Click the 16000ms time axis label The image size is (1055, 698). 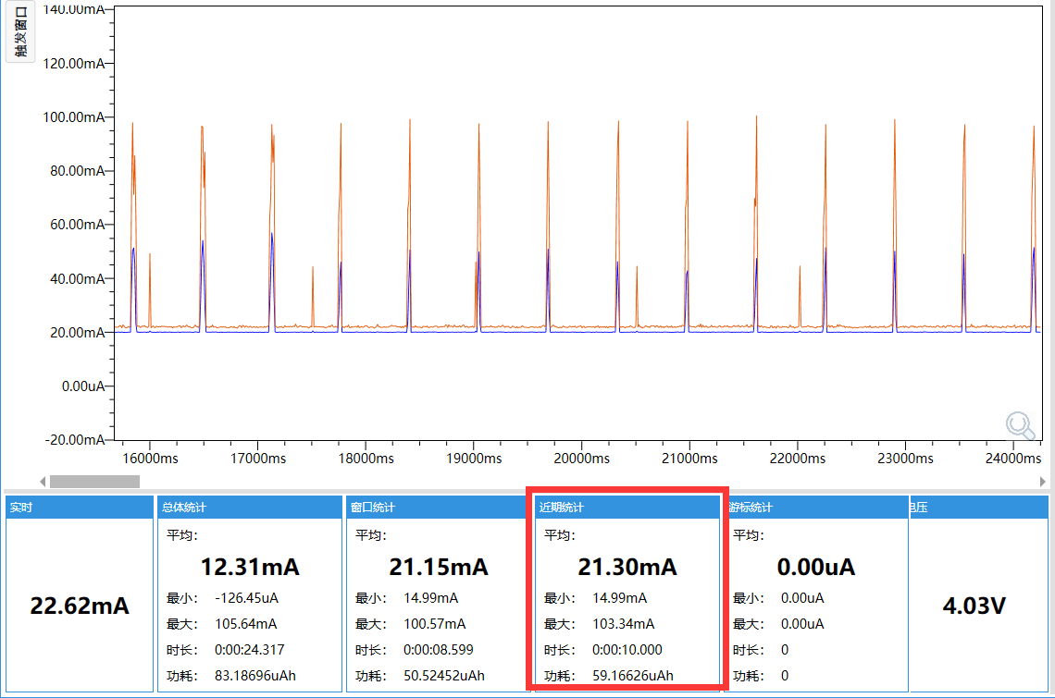tap(150, 459)
